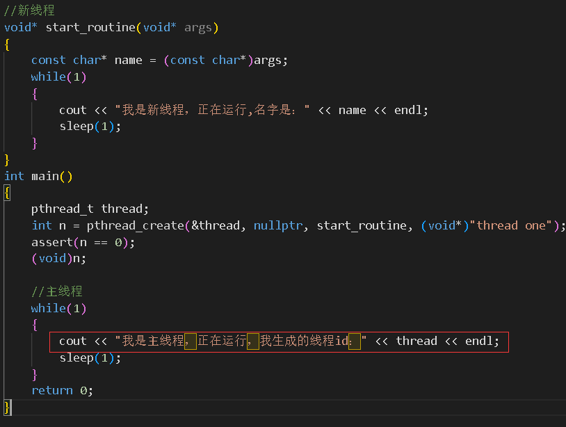Click the '//主线程' comment
The height and width of the screenshot is (427, 566).
57,291
